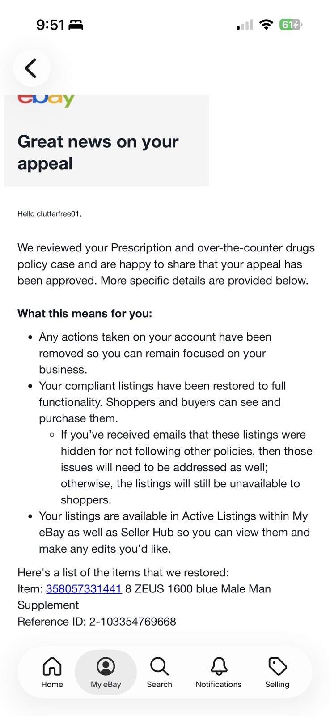Tap the back arrow button

click(x=31, y=68)
